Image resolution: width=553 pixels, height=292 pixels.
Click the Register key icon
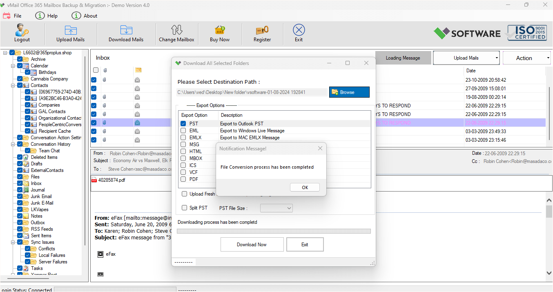point(262,30)
